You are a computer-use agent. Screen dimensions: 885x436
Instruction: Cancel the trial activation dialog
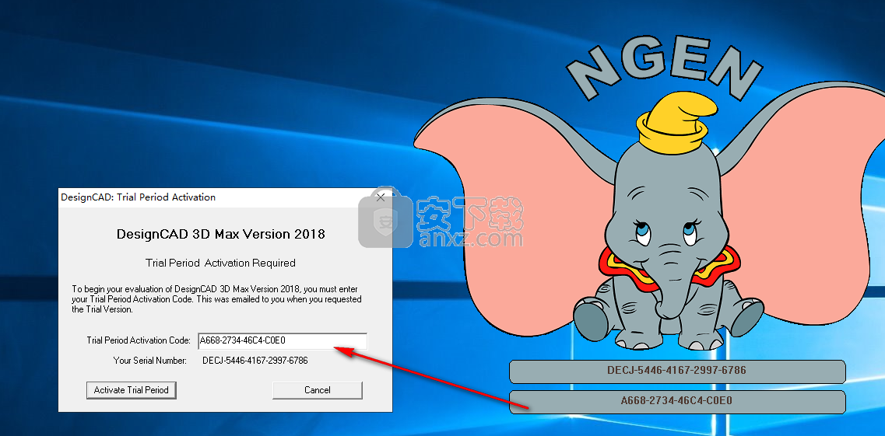pos(318,390)
